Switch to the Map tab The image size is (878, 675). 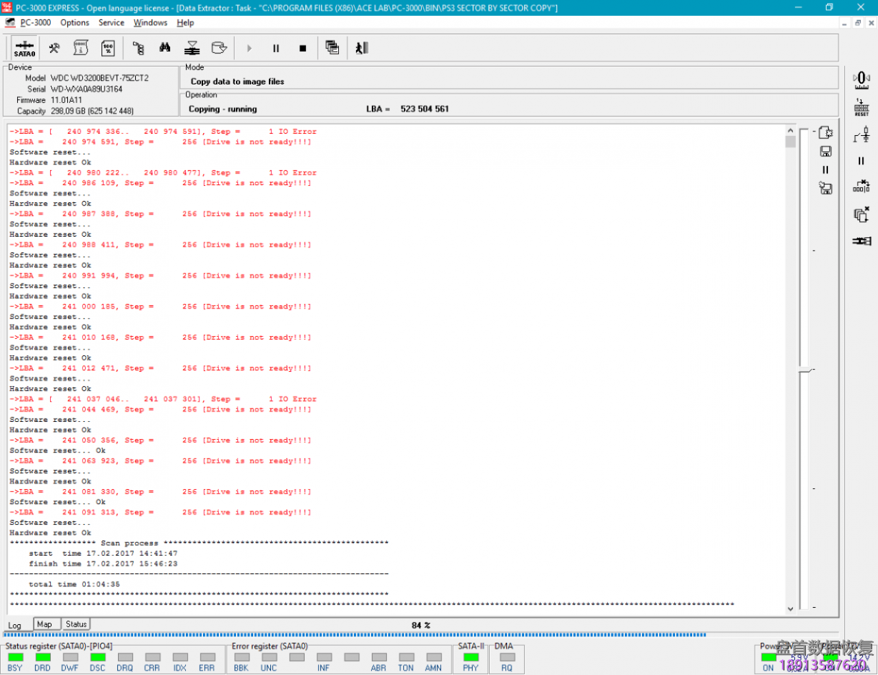[x=45, y=624]
